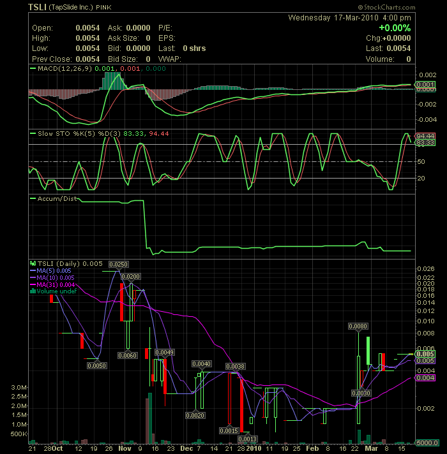
Task: Select the Open price value 0.0054
Action: [x=87, y=28]
